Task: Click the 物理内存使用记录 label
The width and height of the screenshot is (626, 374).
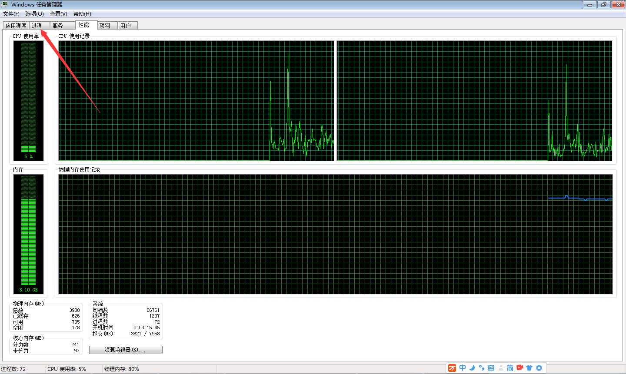Action: tap(80, 169)
